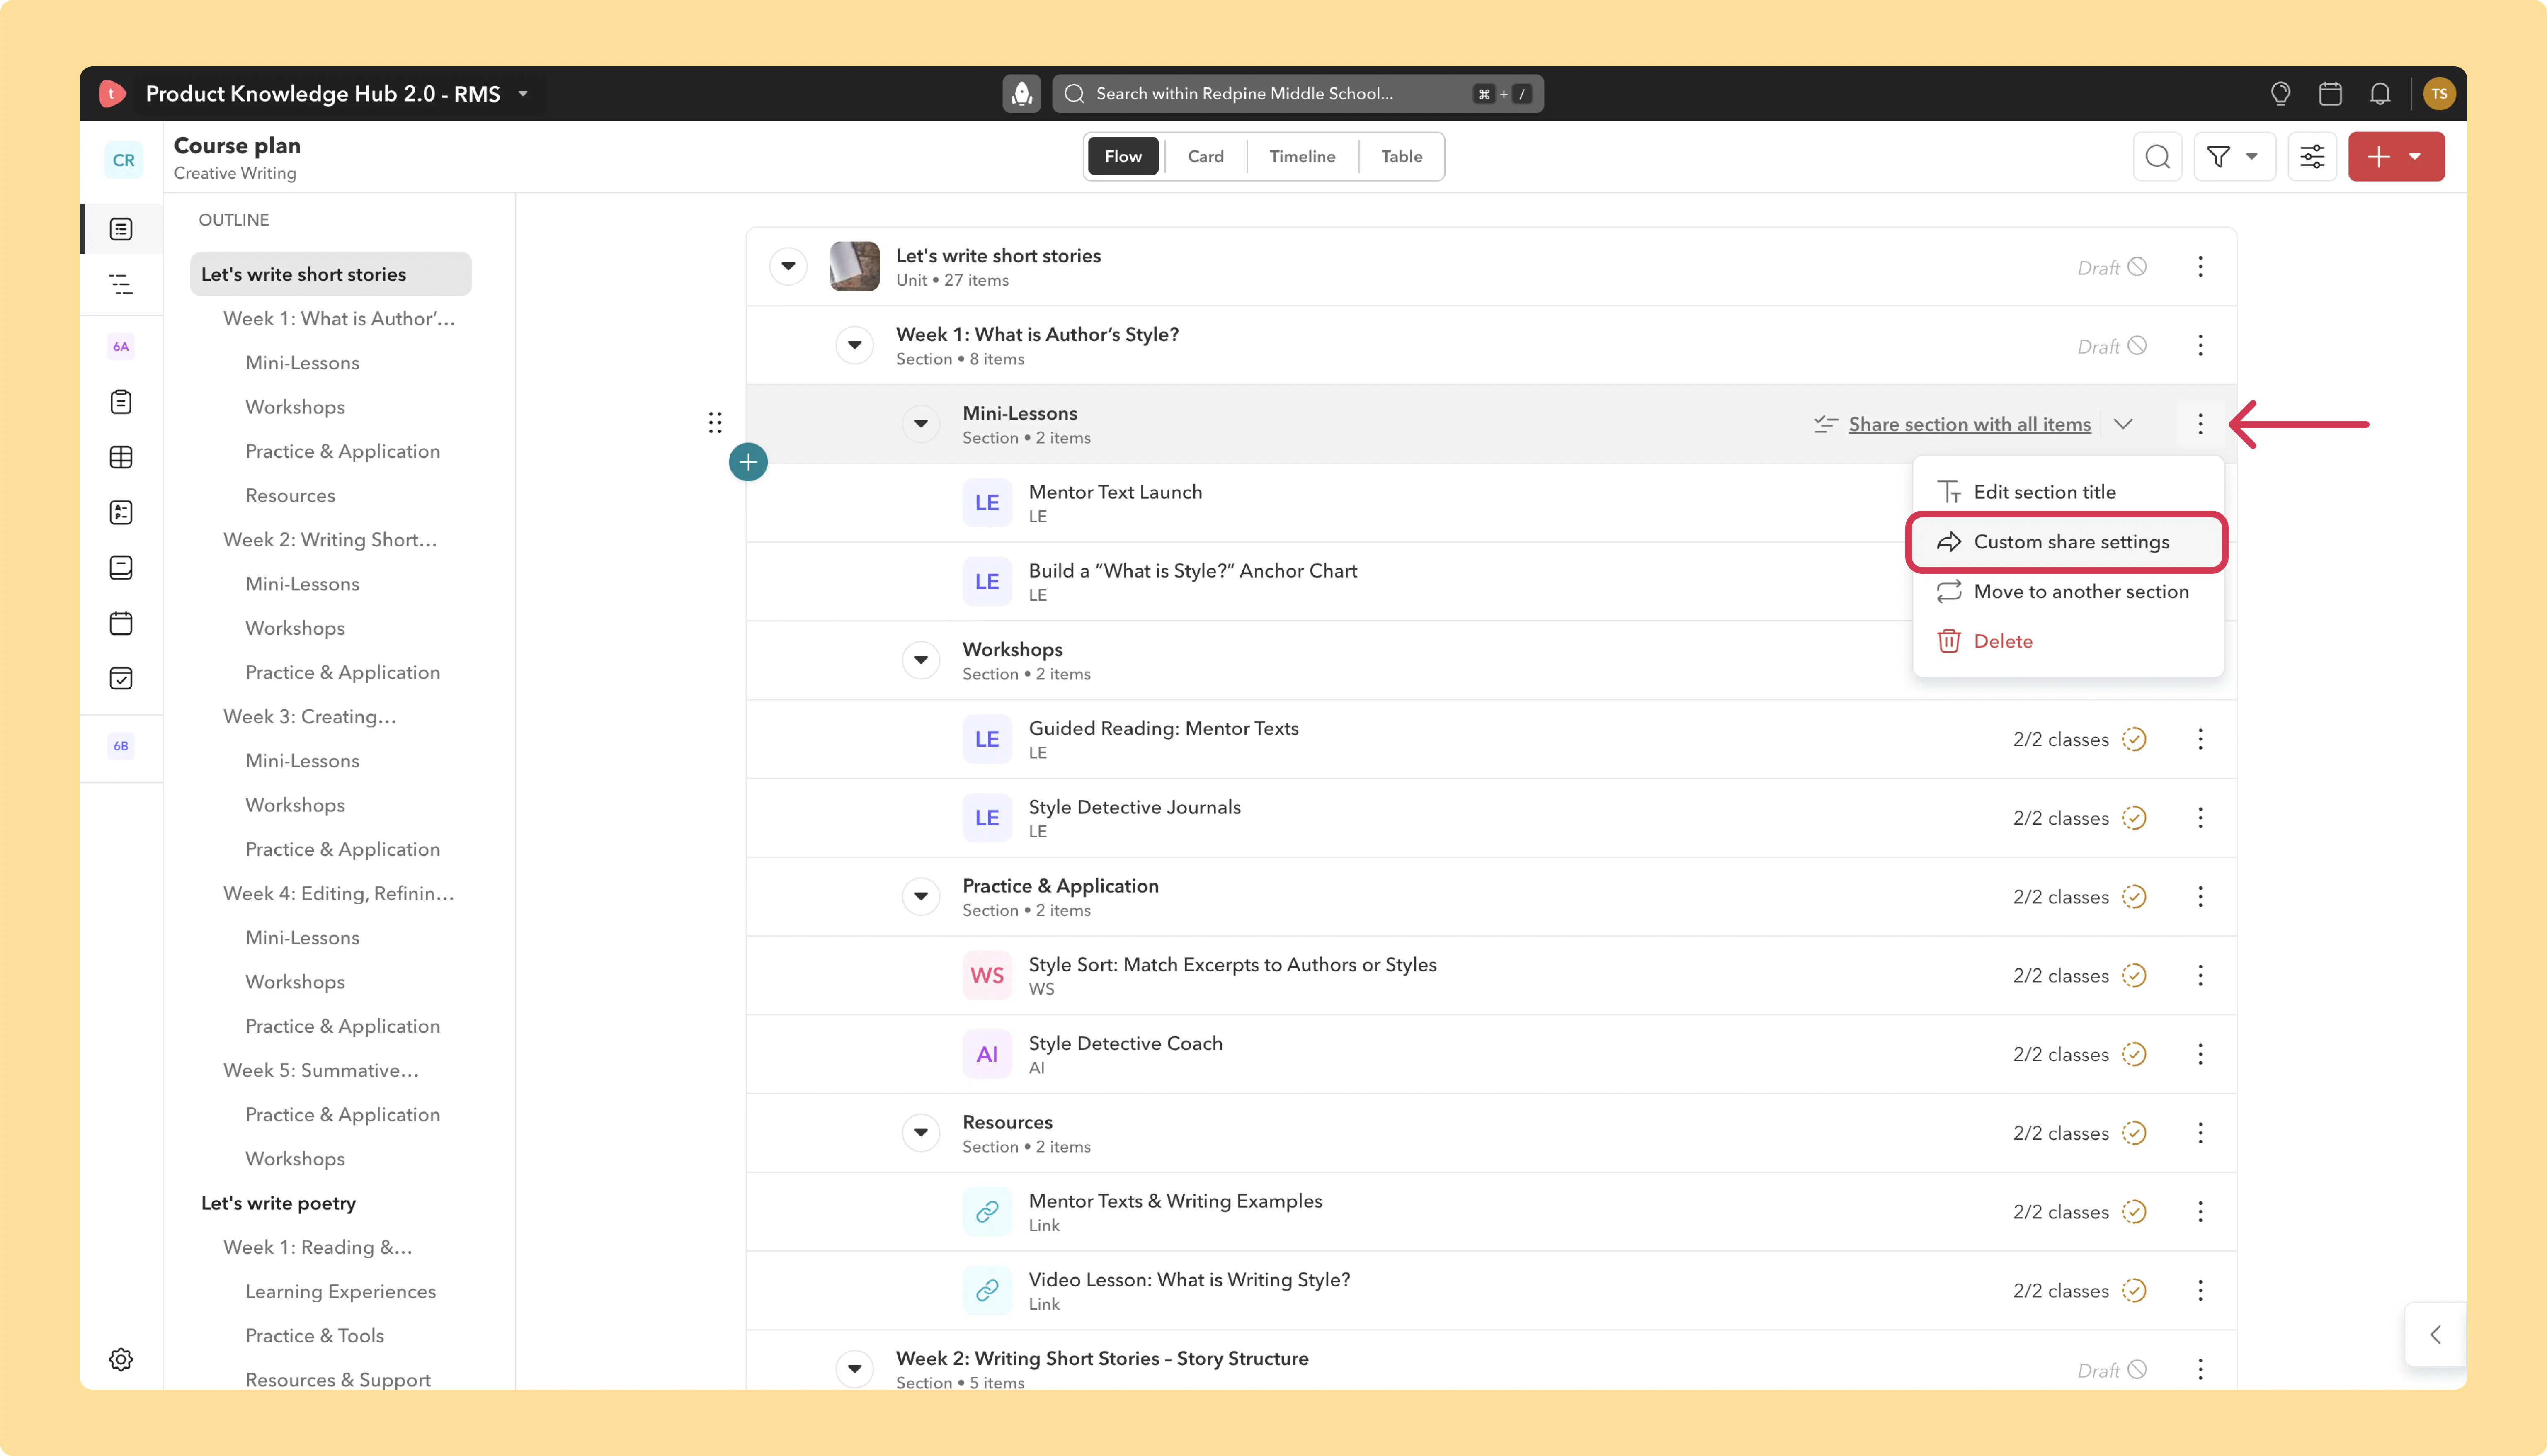
Task: Grab the Mini-Lessons drag handle
Action: (715, 423)
